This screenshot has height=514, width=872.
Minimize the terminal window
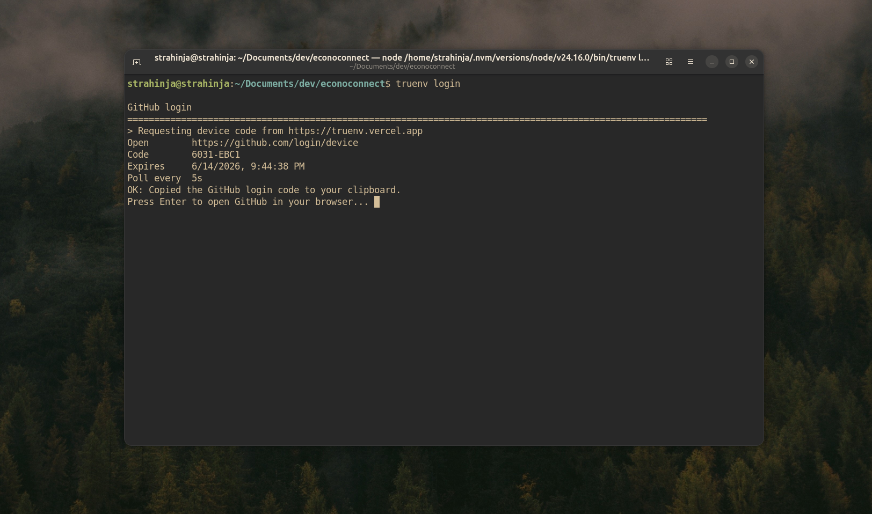pyautogui.click(x=712, y=62)
